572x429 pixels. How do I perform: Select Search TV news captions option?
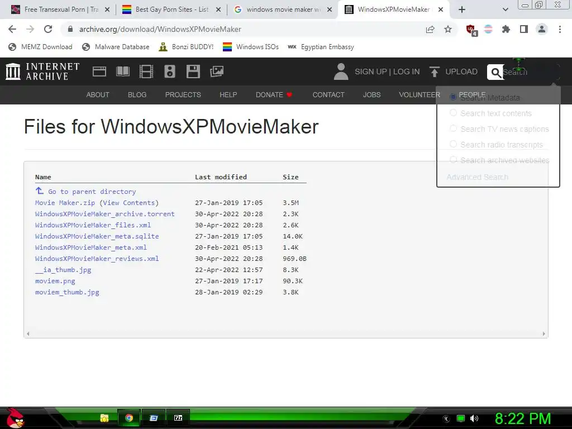coord(453,128)
